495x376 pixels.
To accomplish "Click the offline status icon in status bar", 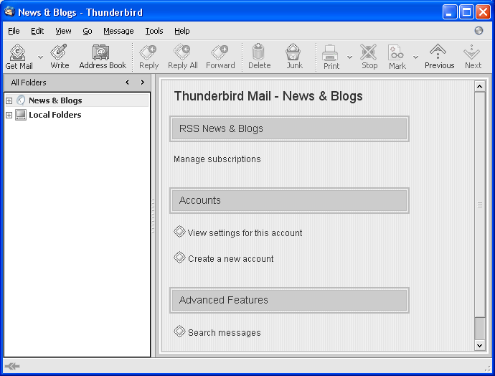I will click(12, 366).
